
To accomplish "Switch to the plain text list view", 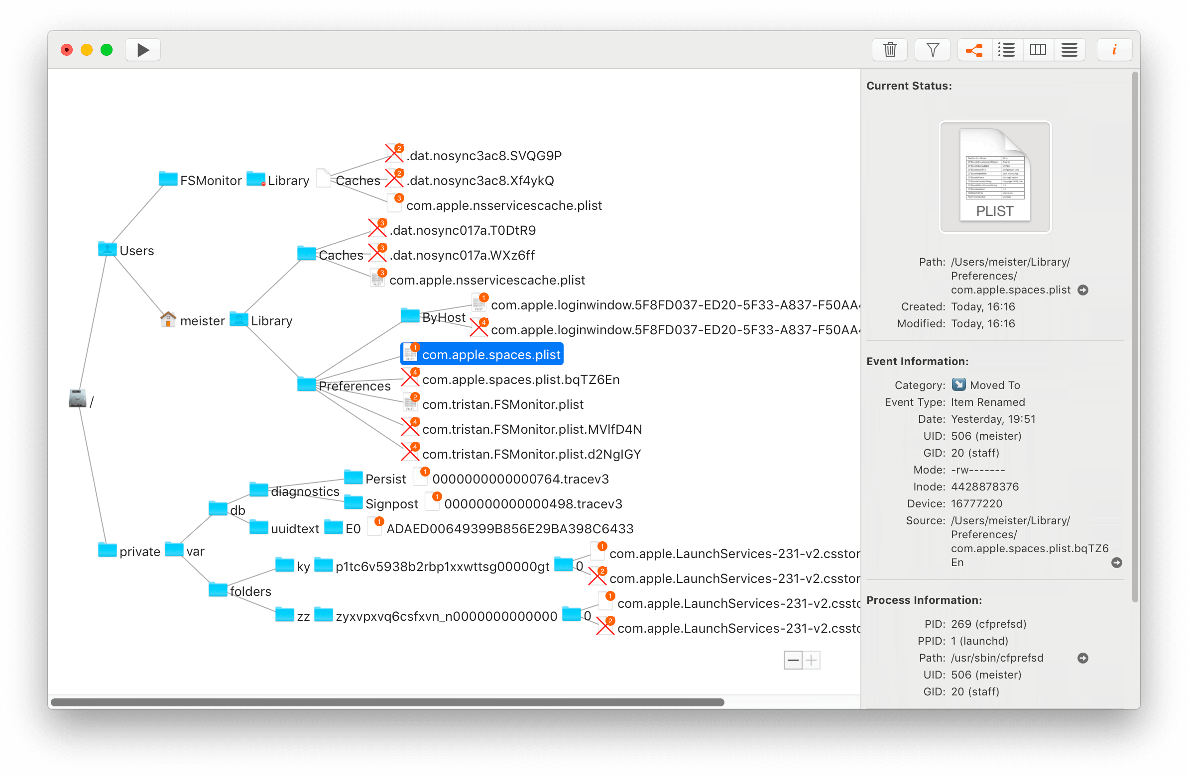I will click(1069, 50).
